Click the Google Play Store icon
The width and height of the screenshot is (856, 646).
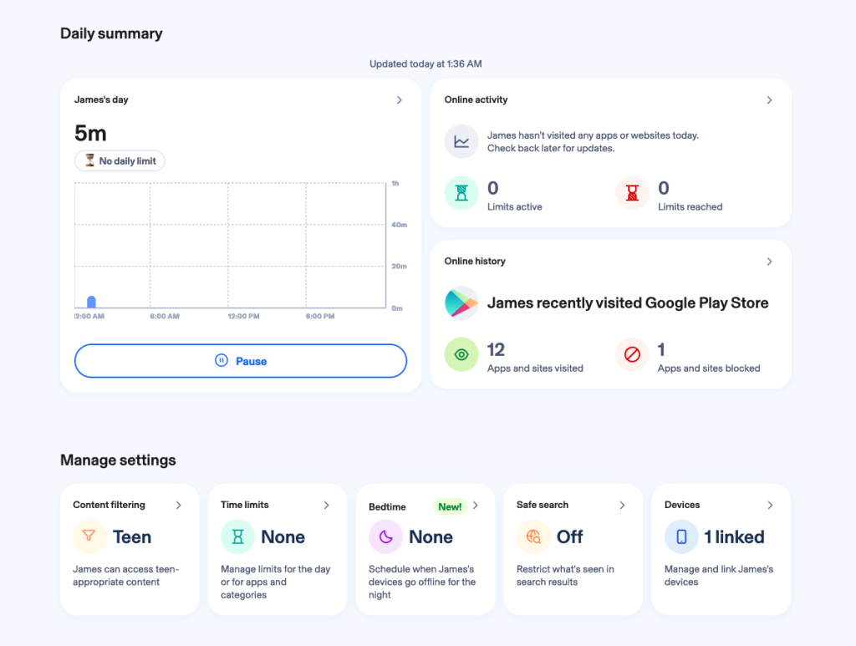[461, 303]
